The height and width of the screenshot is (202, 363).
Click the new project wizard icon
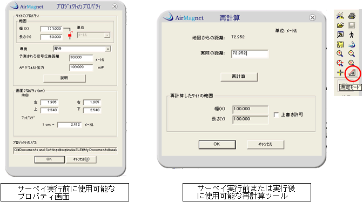pos(340,16)
